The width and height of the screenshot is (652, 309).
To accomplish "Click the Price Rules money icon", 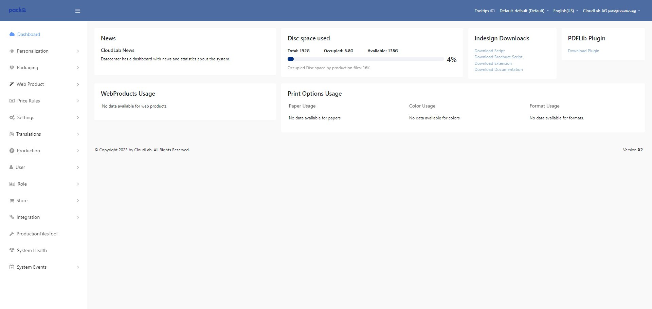I will tap(12, 101).
